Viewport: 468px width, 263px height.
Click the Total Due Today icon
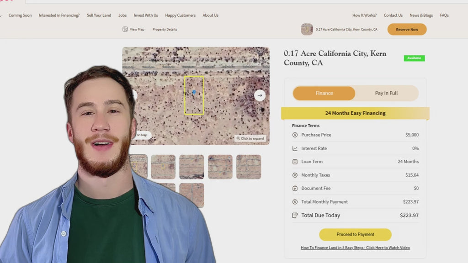click(295, 216)
